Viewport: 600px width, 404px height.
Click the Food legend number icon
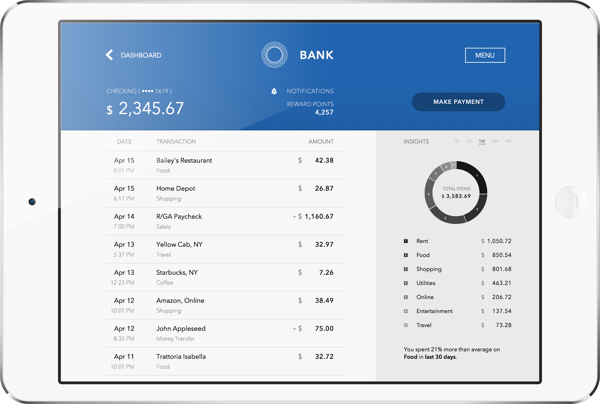click(406, 255)
